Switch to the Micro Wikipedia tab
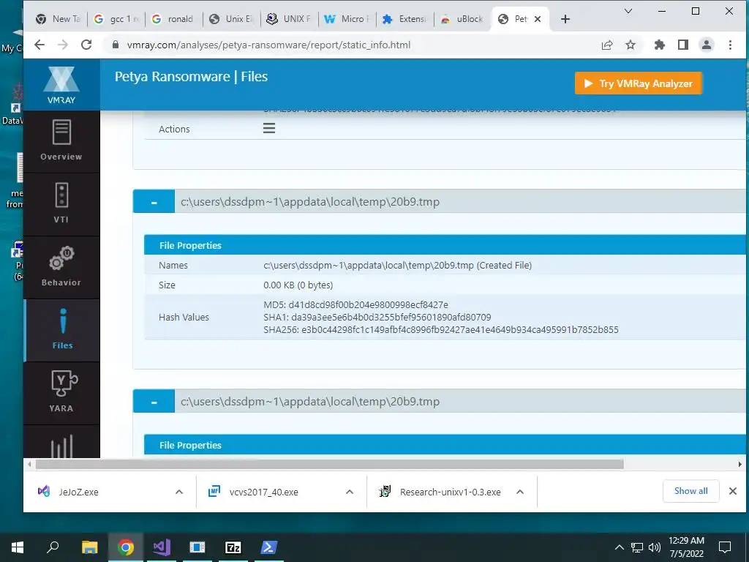 [347, 19]
